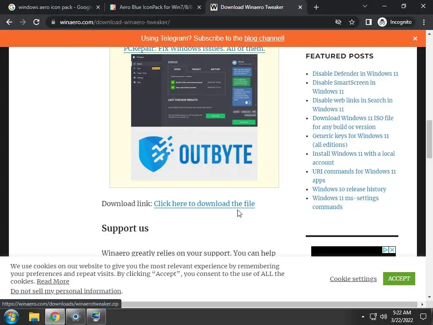Open the notification center icon
Viewport: 433px width, 325px height.
[x=423, y=317]
